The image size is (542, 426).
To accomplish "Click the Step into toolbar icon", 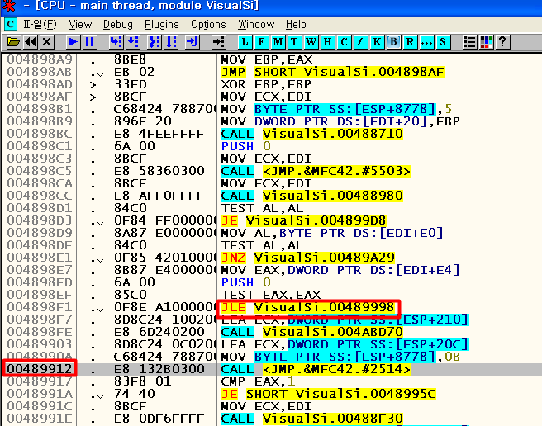I will (116, 42).
